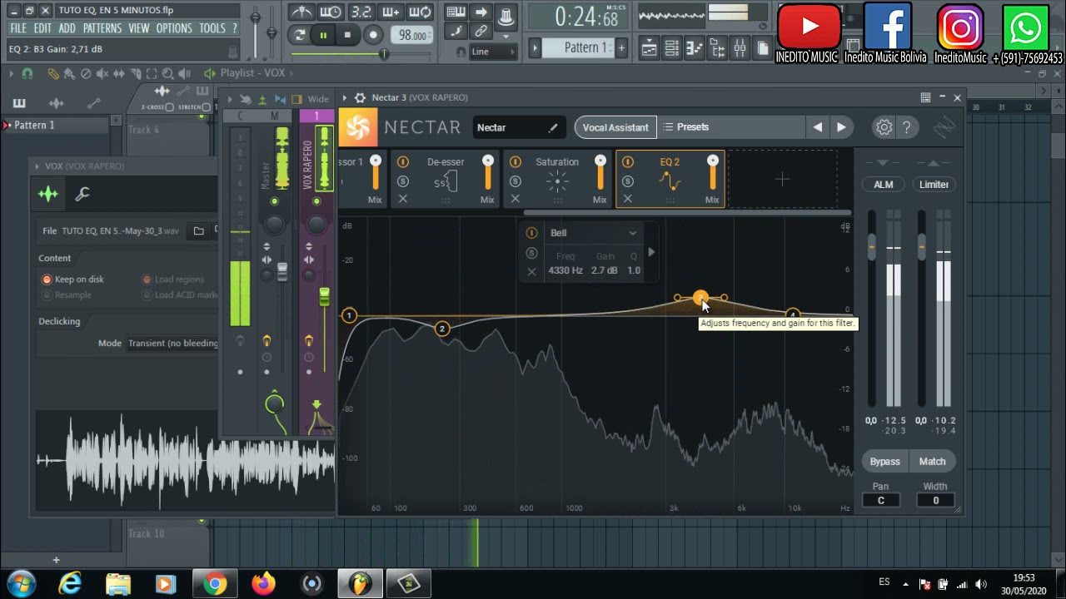Solo the selected EQ band
Viewport: 1066px width, 599px height.
point(531,253)
